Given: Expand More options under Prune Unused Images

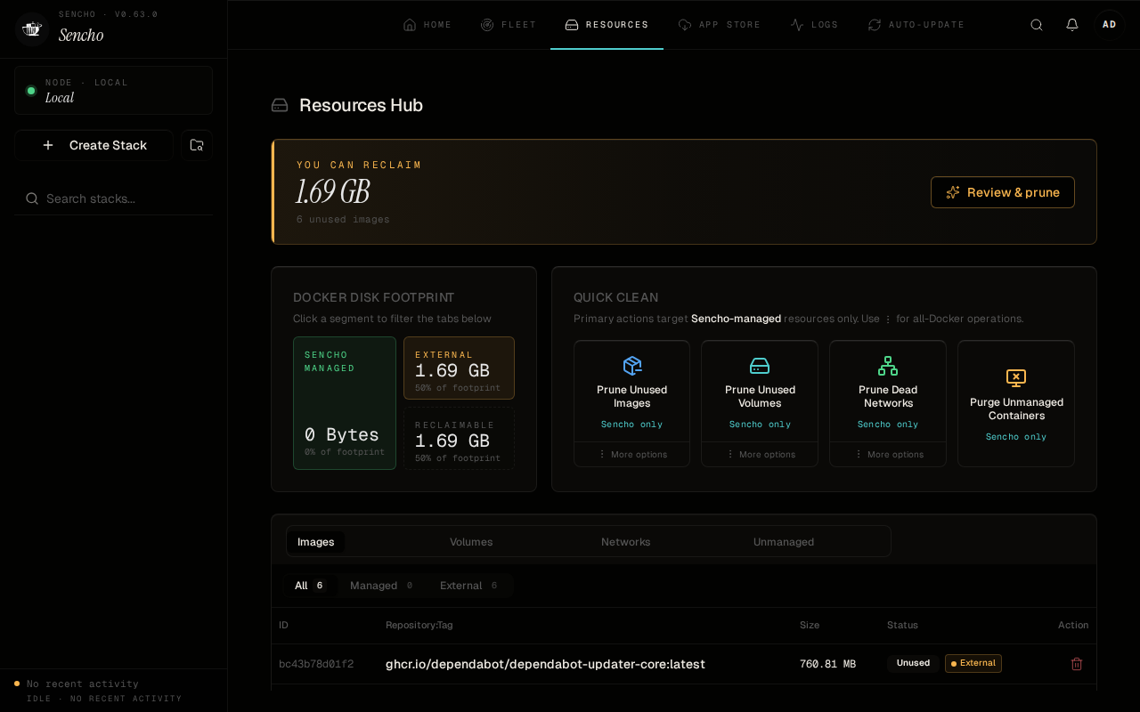Looking at the screenshot, I should pos(632,454).
